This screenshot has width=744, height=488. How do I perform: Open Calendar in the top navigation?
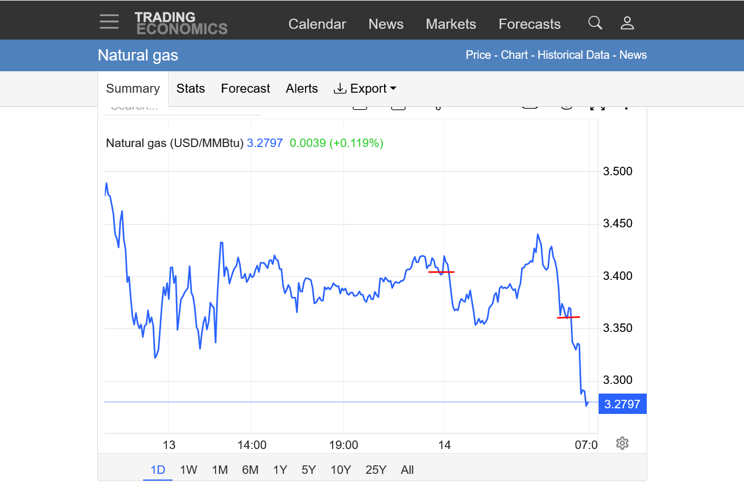pyautogui.click(x=317, y=24)
